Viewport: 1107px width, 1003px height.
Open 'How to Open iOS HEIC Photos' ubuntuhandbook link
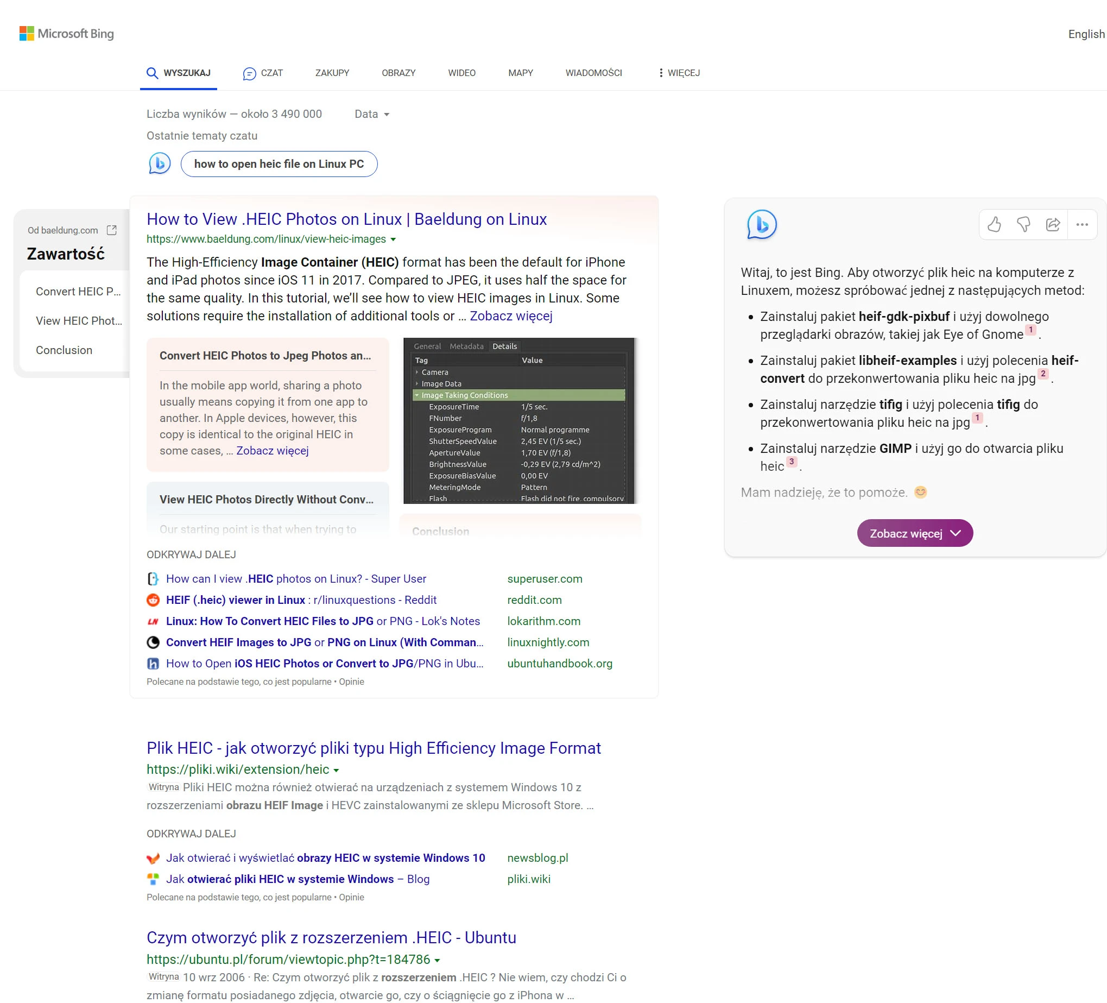325,664
